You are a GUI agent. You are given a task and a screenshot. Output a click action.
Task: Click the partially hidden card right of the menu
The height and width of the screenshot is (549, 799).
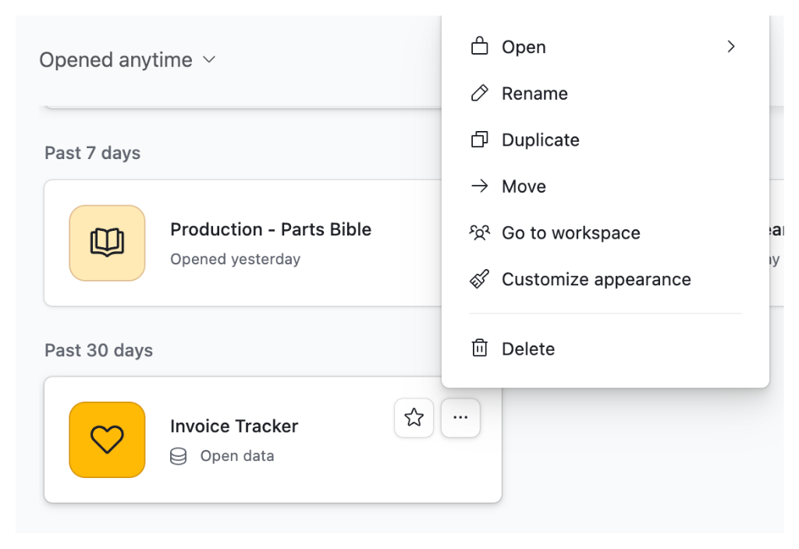[776, 243]
